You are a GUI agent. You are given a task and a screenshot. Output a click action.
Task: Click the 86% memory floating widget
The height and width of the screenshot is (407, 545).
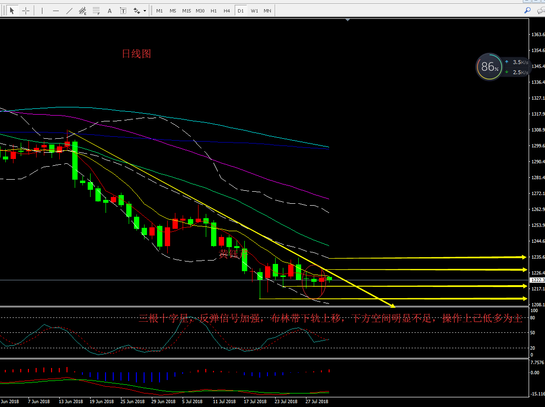pyautogui.click(x=489, y=67)
